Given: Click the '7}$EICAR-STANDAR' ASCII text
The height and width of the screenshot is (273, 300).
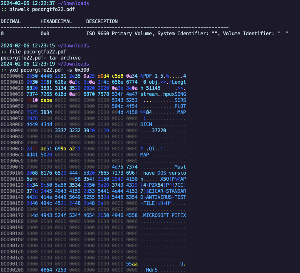Looking at the screenshot, I should (163, 191).
